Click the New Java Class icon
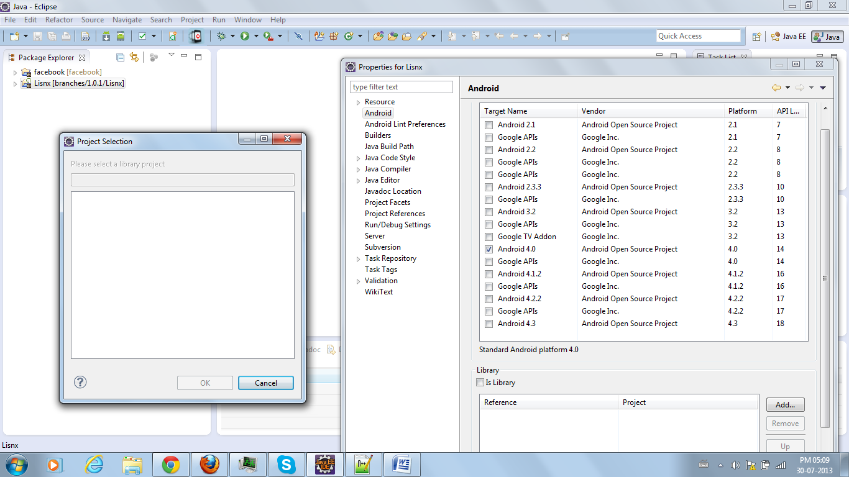 tap(349, 37)
